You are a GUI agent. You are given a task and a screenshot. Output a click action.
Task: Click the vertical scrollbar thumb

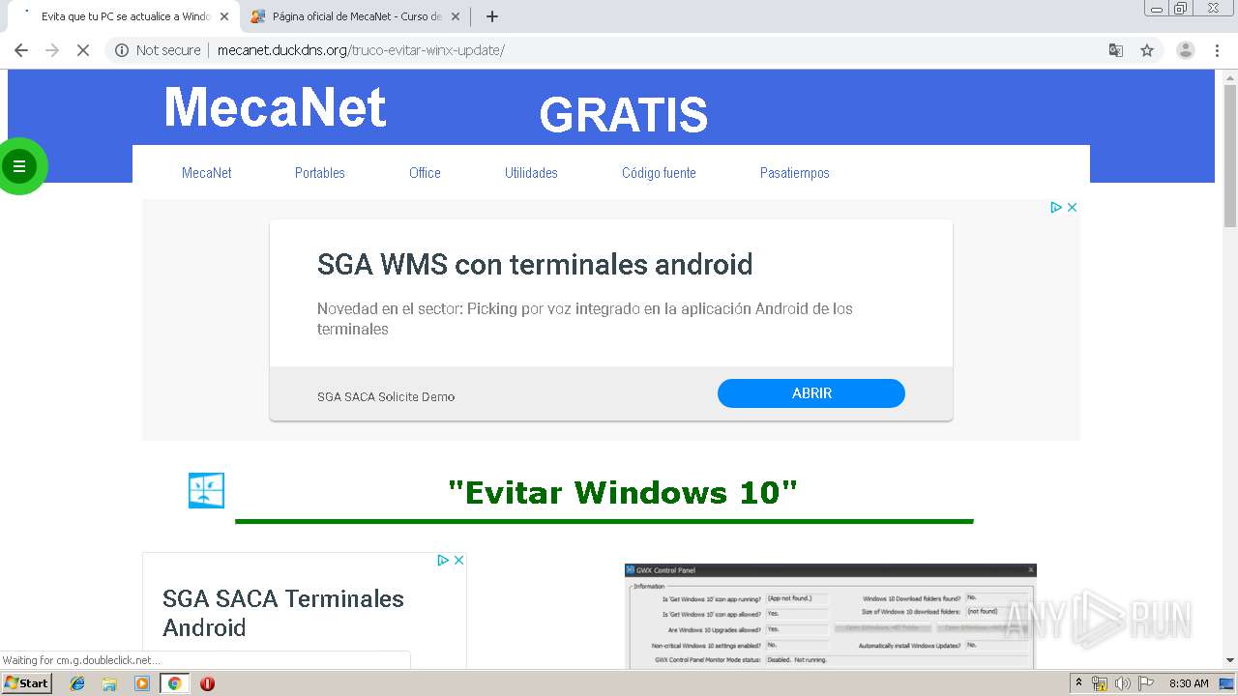[1230, 155]
